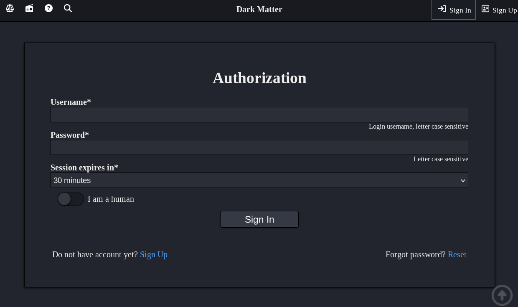518x307 pixels.
Task: Click the magnifying glass search icon
Action: 68,8
